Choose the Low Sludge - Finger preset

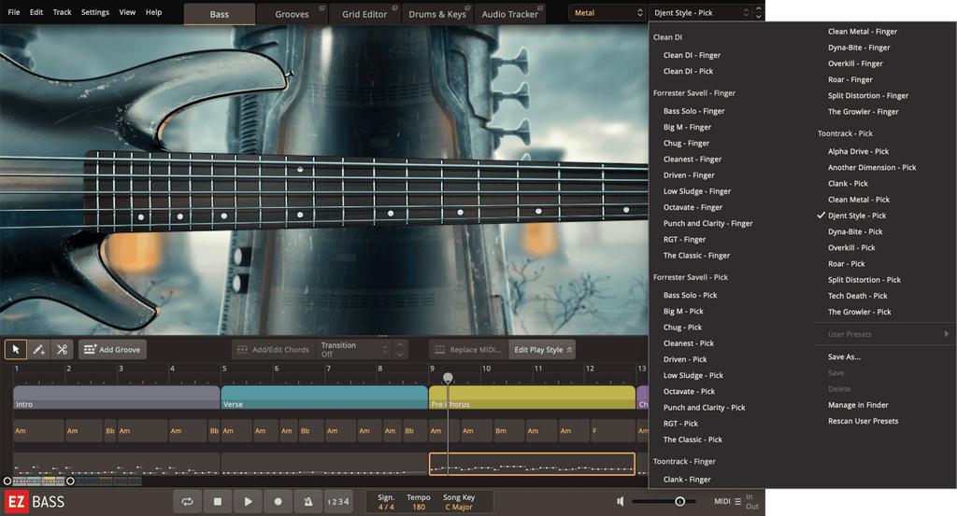697,191
